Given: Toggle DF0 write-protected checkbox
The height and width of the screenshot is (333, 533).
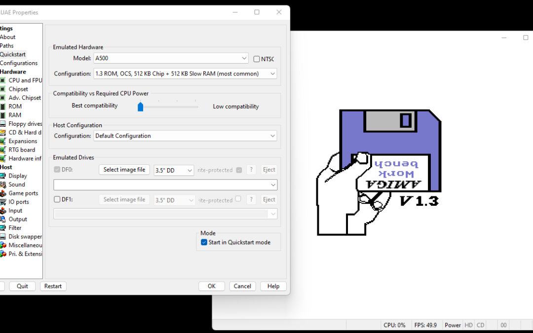Looking at the screenshot, I should 239,170.
